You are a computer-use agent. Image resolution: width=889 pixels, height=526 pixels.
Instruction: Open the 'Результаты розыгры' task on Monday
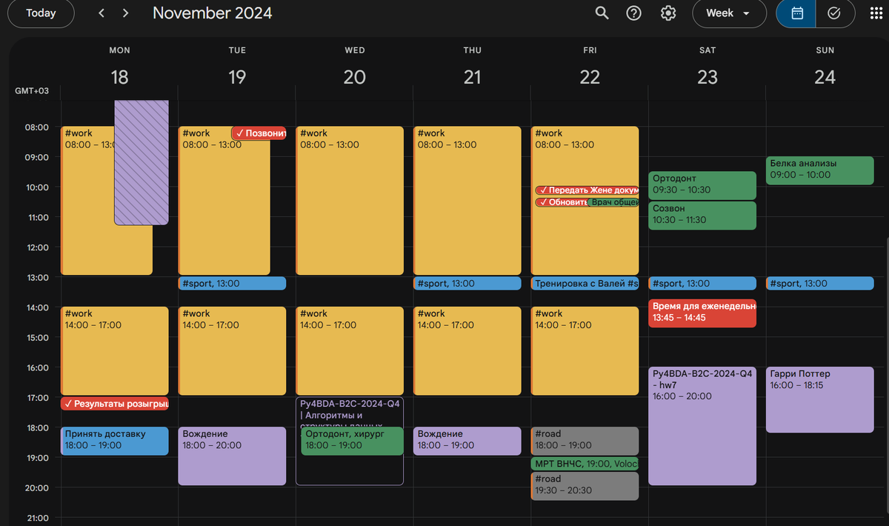tap(115, 404)
